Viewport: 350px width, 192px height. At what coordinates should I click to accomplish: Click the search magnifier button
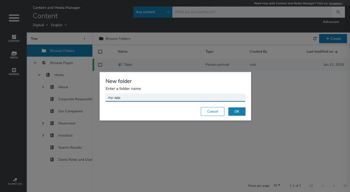[338, 12]
